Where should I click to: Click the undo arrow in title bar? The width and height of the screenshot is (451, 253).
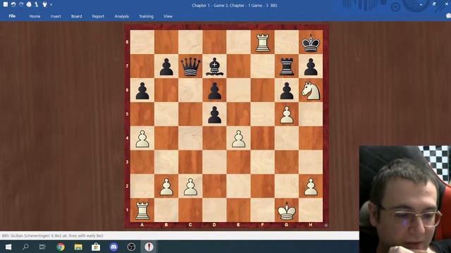click(13, 4)
